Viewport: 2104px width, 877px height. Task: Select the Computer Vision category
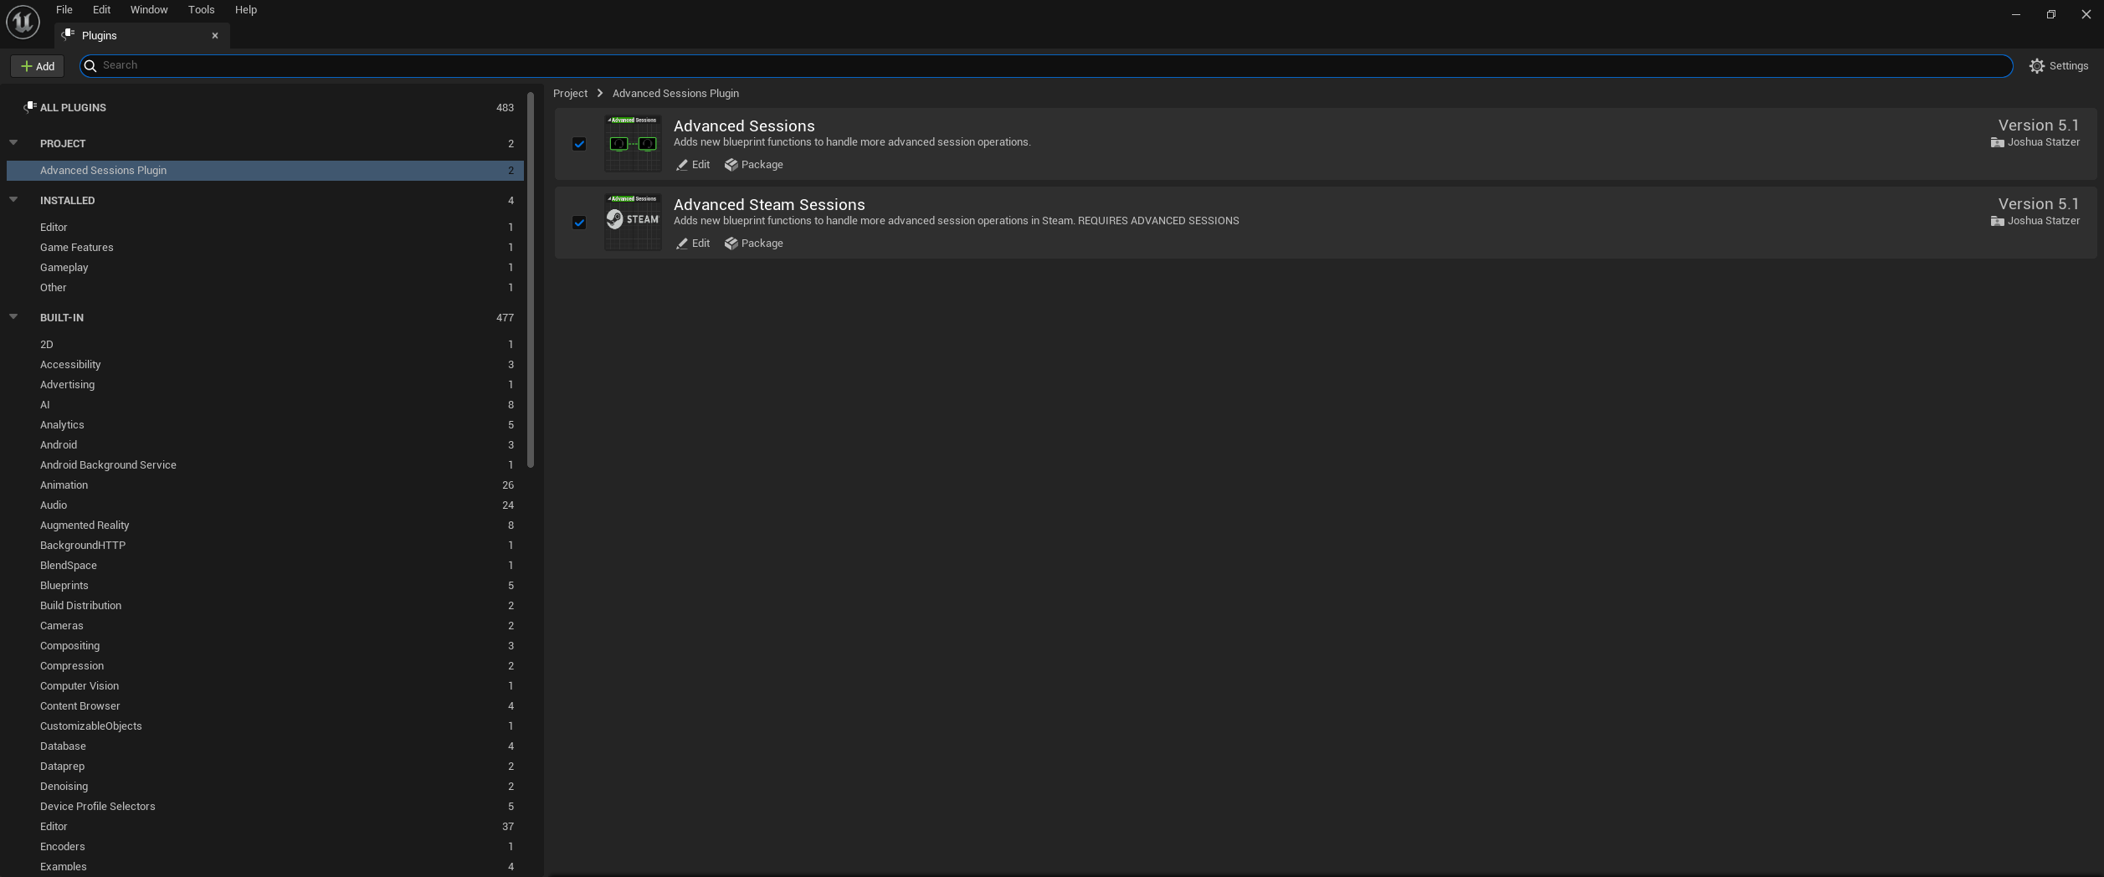265,686
